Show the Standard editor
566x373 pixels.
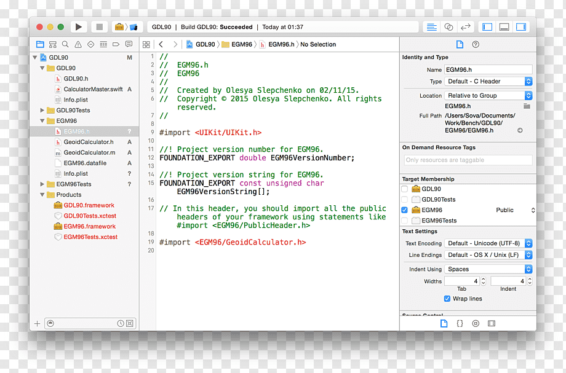[432, 27]
